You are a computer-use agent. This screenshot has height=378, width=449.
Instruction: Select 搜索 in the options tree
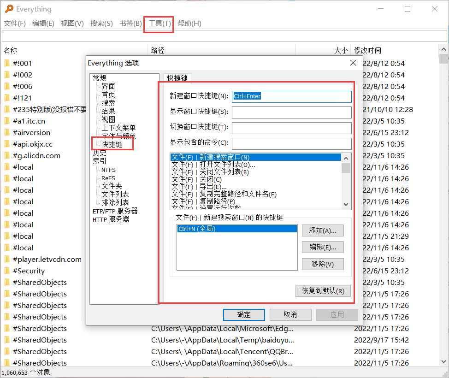click(108, 103)
